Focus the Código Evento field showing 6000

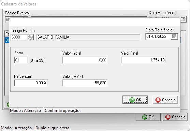point(19,37)
